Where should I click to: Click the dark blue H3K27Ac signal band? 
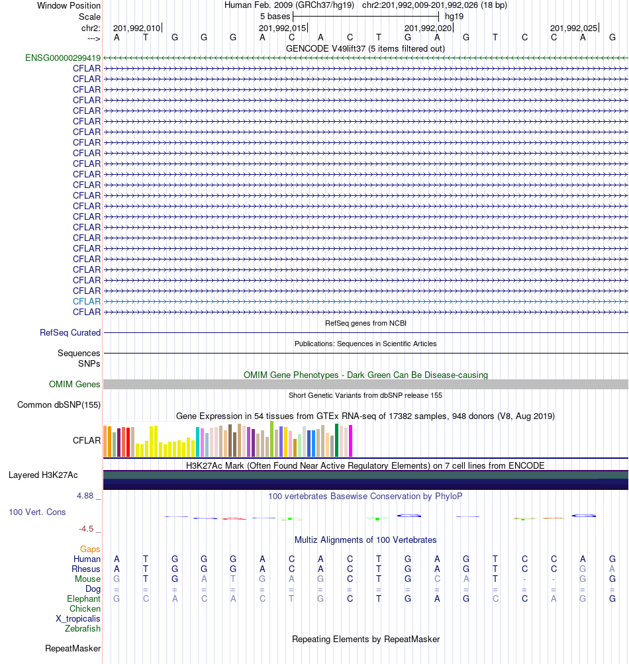coord(365,485)
